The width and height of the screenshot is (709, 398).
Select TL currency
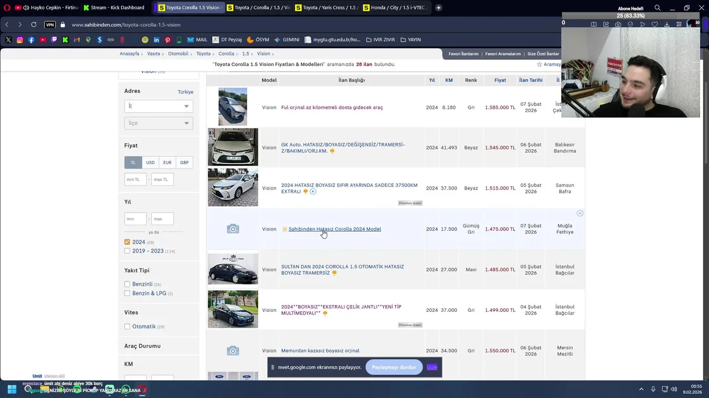coord(133,163)
